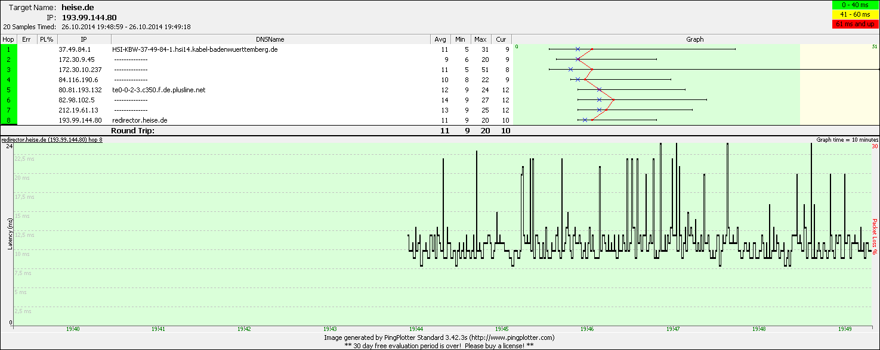Viewport: 880px width, 350px height.
Task: Click the PL% column header
Action: [45, 39]
